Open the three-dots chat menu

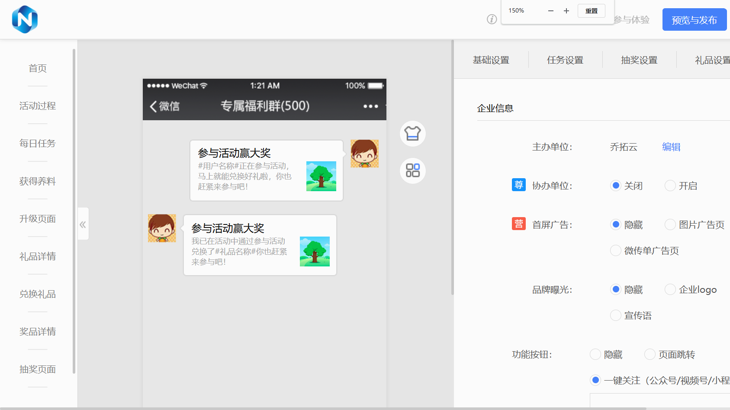click(370, 106)
